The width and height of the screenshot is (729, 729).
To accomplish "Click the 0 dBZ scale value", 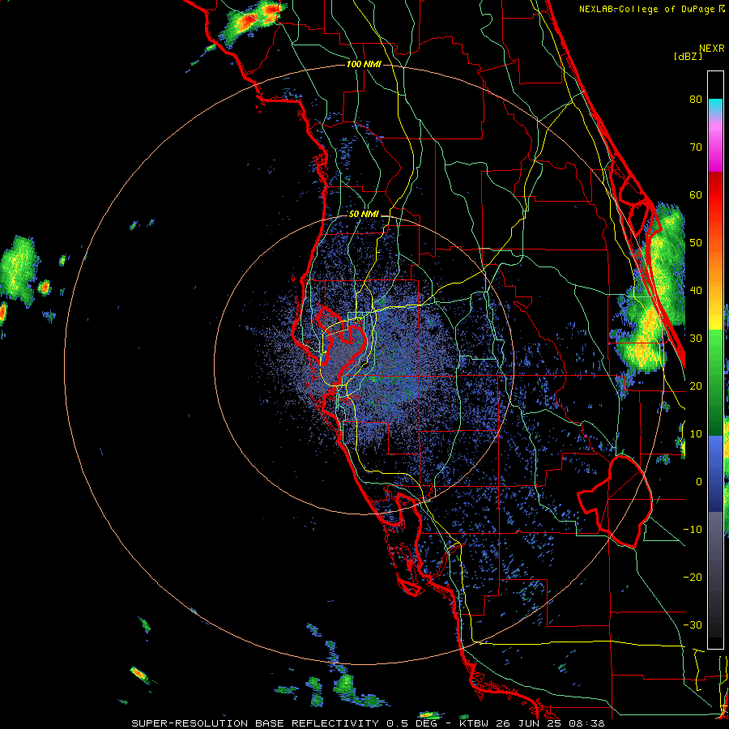I will 699,482.
